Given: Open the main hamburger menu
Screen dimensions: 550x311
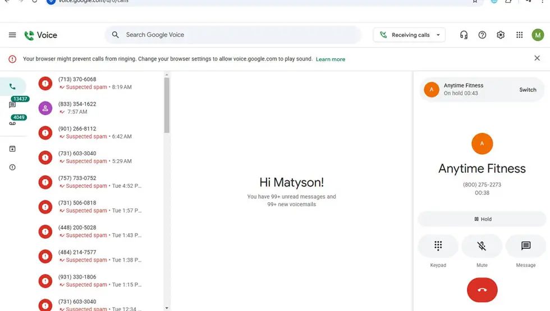Looking at the screenshot, I should [x=12, y=35].
